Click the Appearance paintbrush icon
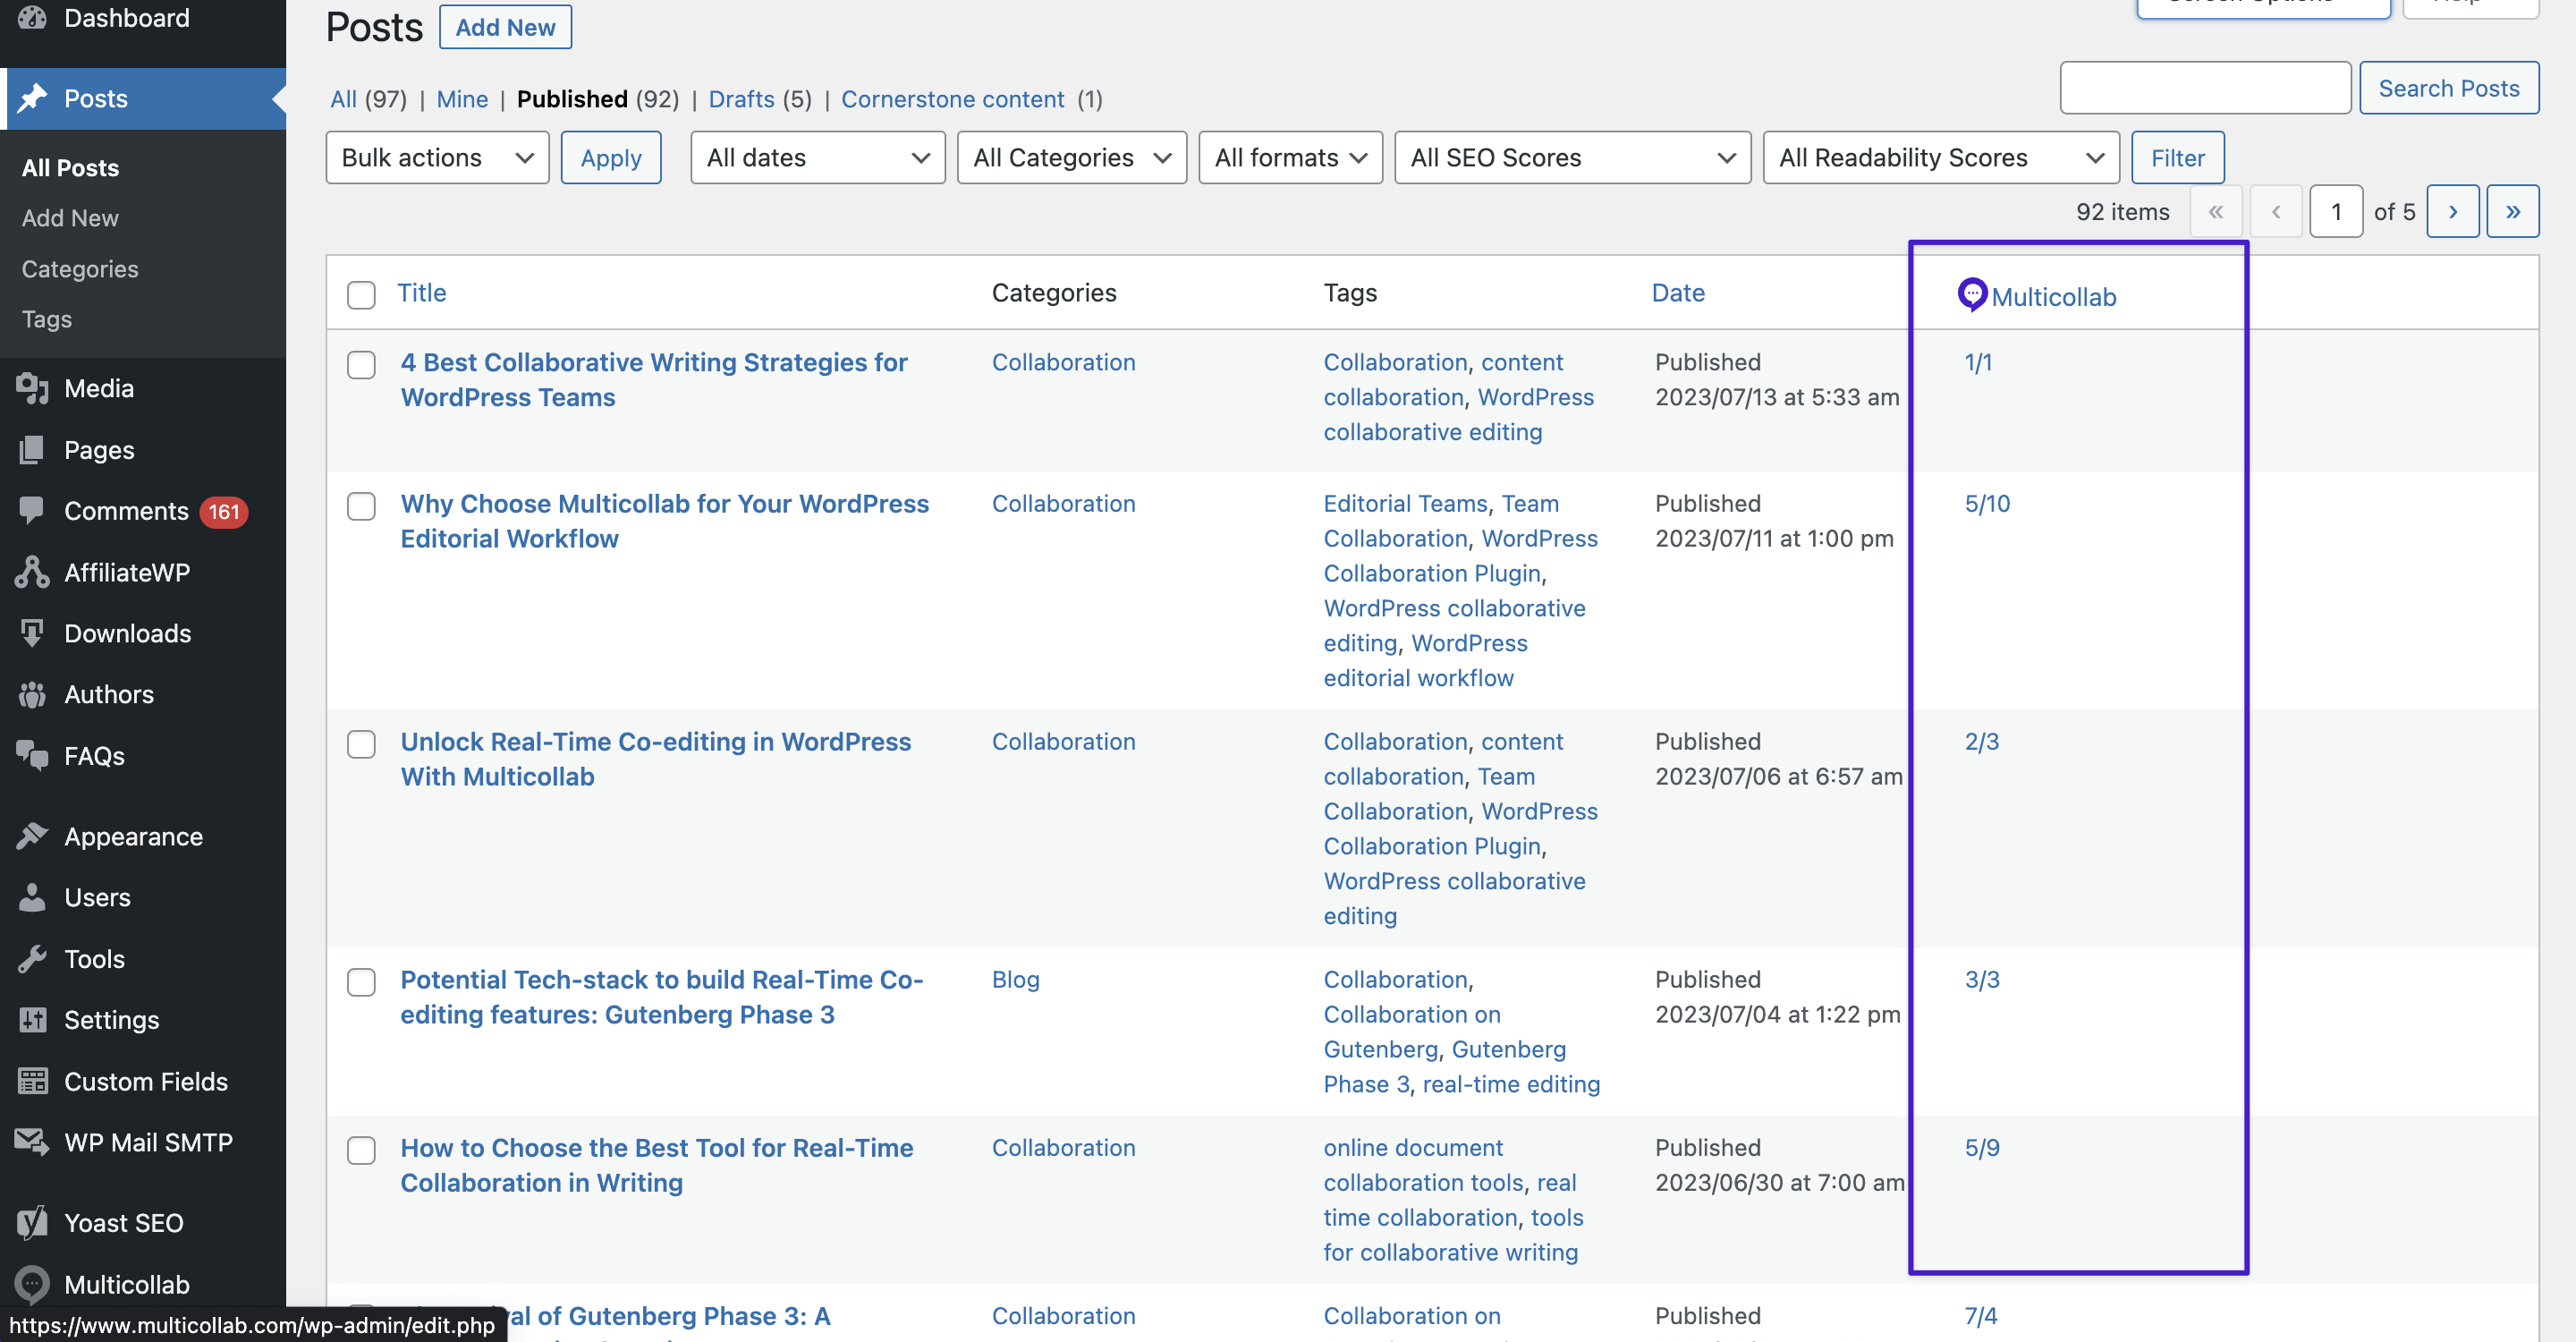Image resolution: width=2576 pixels, height=1342 pixels. click(32, 836)
